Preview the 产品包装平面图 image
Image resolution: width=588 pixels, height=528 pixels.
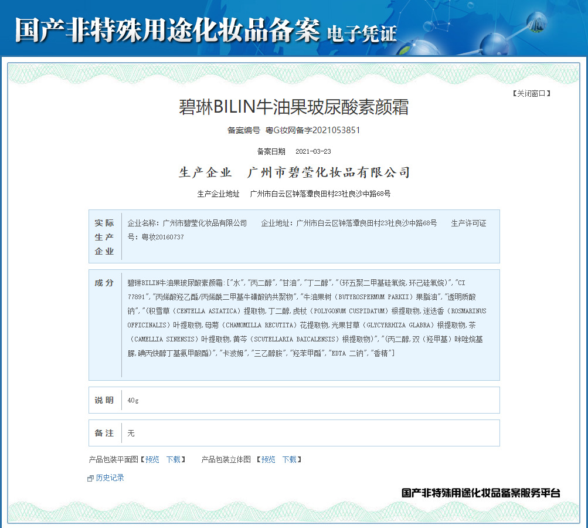(x=152, y=459)
